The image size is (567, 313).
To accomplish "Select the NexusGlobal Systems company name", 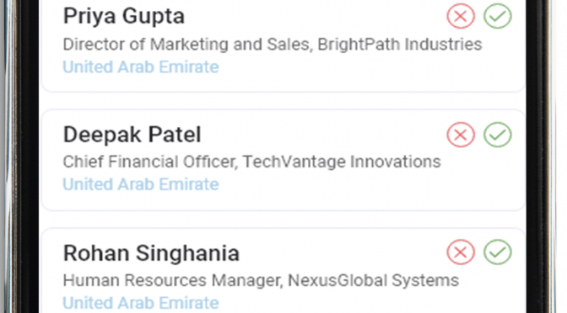I will click(x=374, y=280).
